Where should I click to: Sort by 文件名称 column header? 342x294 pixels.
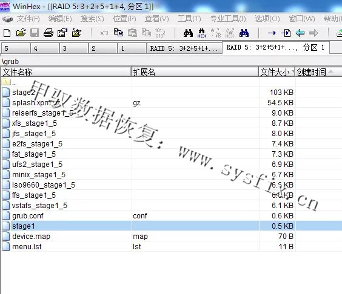click(x=66, y=72)
